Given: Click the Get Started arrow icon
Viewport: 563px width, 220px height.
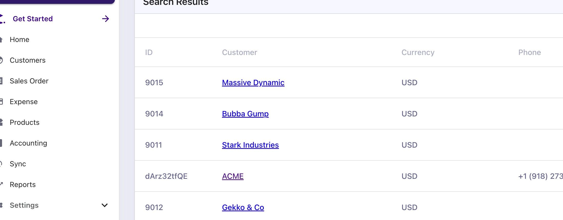Looking at the screenshot, I should click(105, 19).
